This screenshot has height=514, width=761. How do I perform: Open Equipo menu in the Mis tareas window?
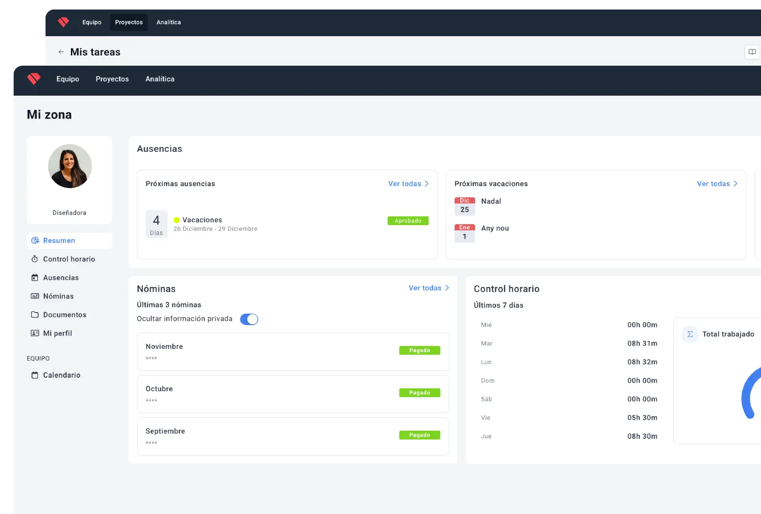coord(92,22)
